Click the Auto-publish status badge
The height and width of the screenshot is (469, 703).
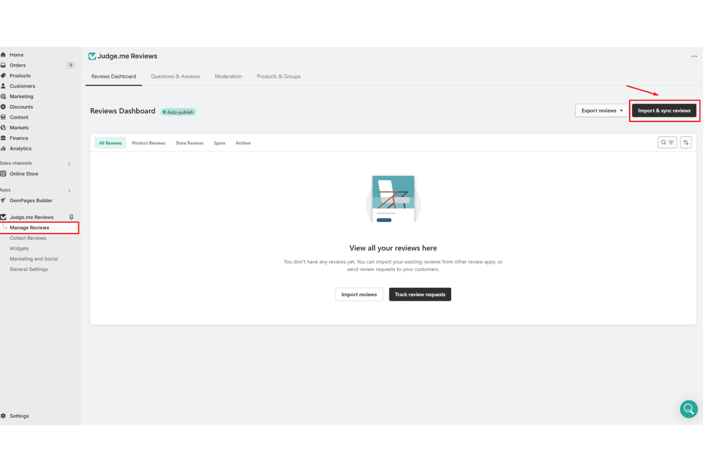tap(178, 112)
